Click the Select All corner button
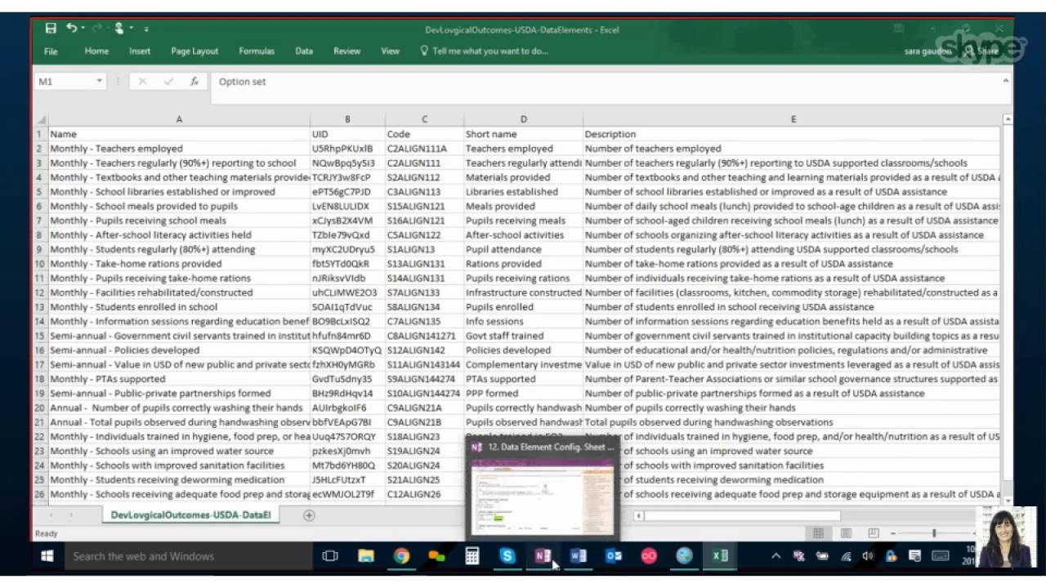1046x588 pixels. [x=41, y=120]
